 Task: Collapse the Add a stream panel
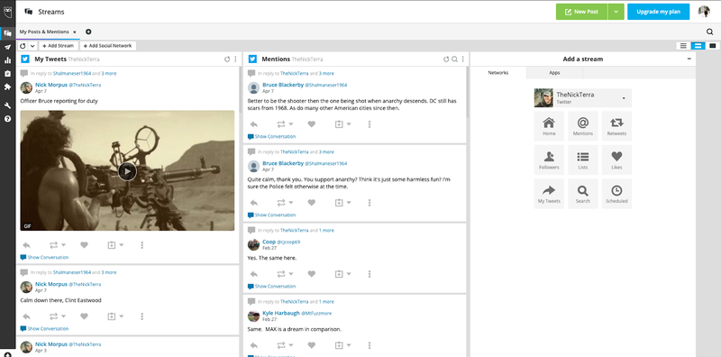pyautogui.click(x=689, y=59)
